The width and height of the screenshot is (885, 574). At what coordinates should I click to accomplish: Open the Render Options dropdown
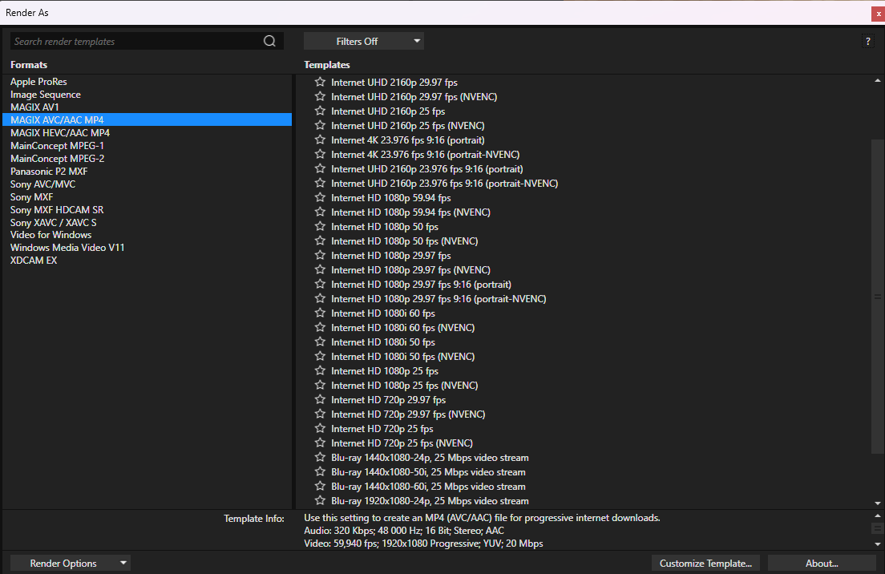(x=71, y=564)
